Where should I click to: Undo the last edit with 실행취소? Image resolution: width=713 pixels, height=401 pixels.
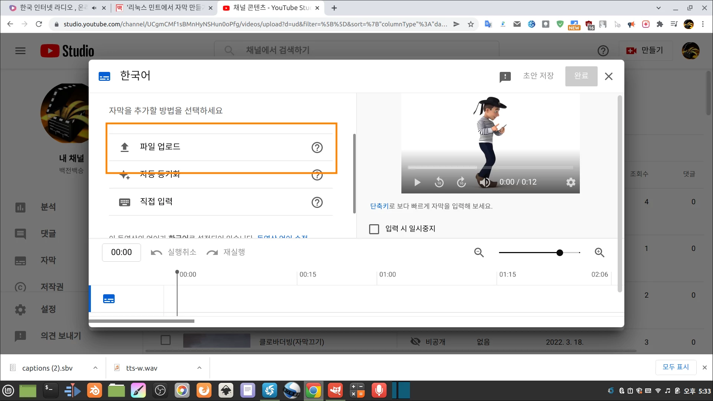[173, 252]
